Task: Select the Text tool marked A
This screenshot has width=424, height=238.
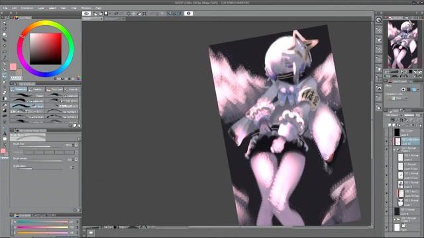Action: [5, 134]
